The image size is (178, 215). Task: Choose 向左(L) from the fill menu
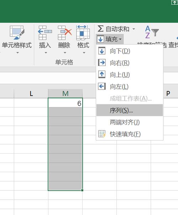point(130,87)
